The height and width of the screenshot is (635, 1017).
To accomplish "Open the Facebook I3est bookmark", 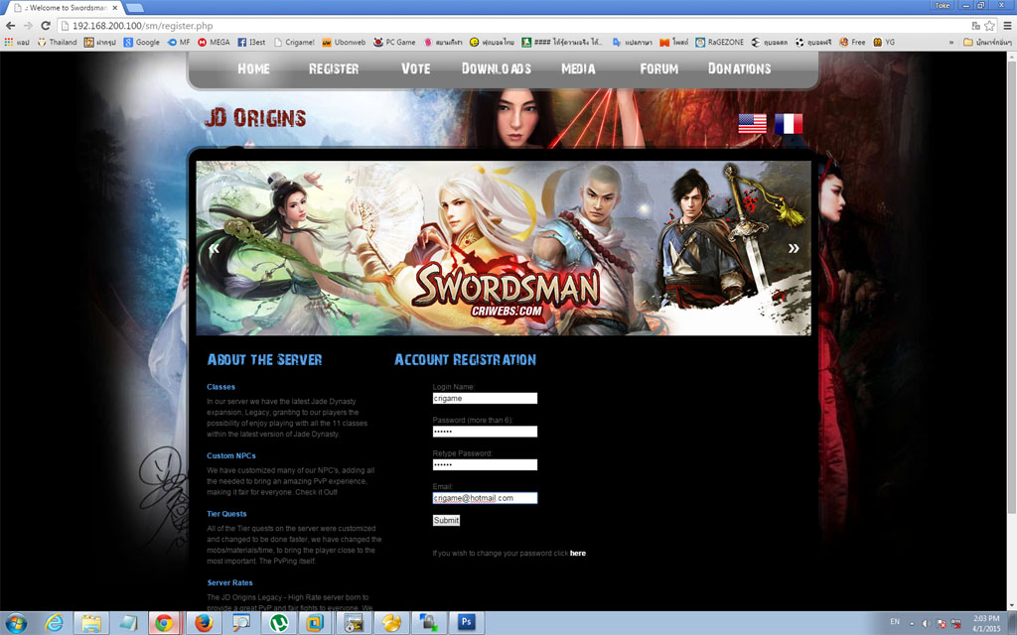I will tap(251, 42).
